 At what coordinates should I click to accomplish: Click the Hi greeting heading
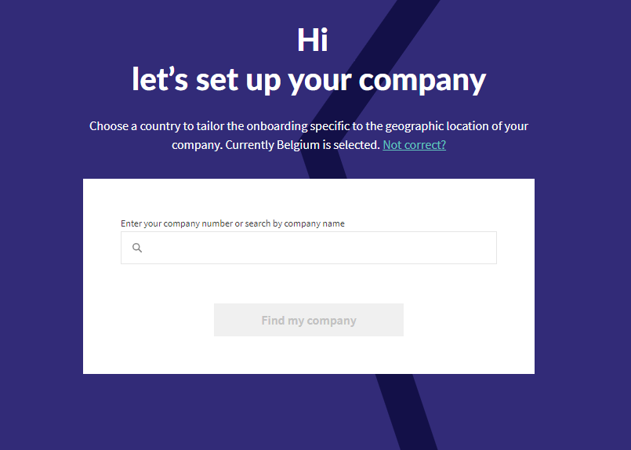click(x=313, y=40)
